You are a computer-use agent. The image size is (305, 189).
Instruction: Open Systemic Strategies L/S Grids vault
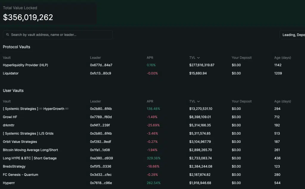152,133
